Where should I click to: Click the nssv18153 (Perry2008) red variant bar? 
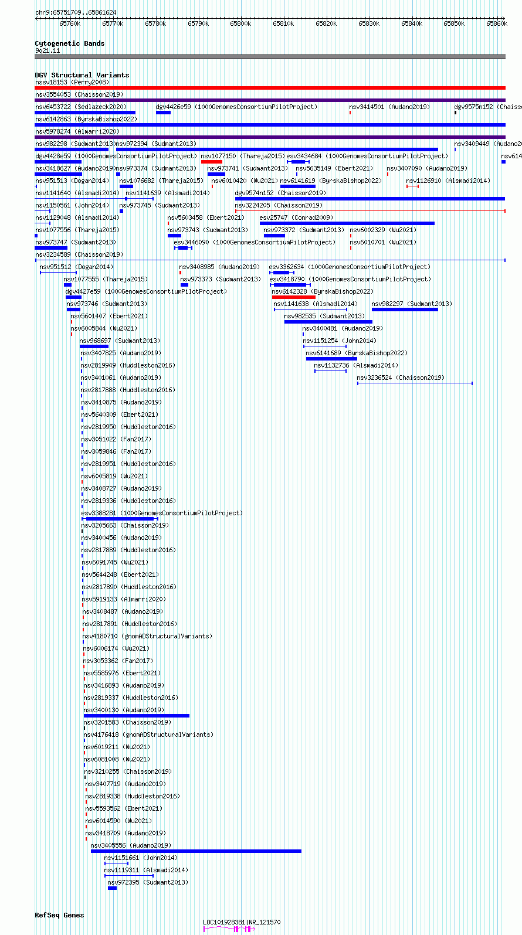(x=270, y=88)
